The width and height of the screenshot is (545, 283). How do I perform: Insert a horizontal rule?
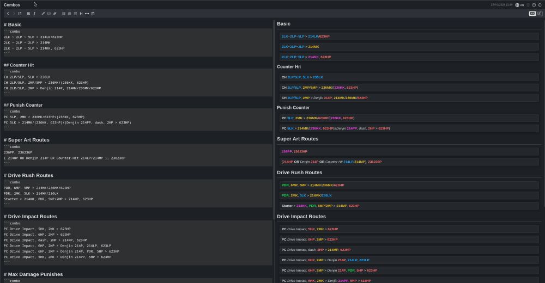point(87,14)
